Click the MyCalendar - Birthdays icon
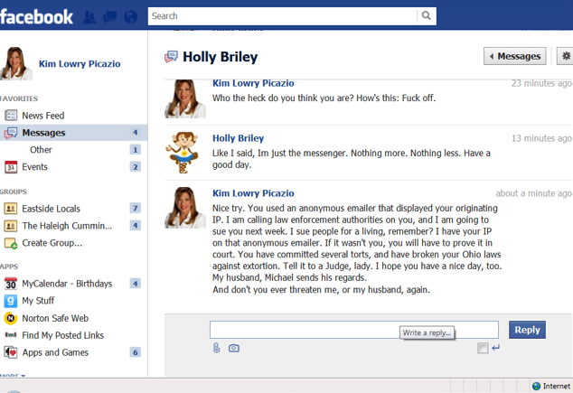 pyautogui.click(x=11, y=284)
